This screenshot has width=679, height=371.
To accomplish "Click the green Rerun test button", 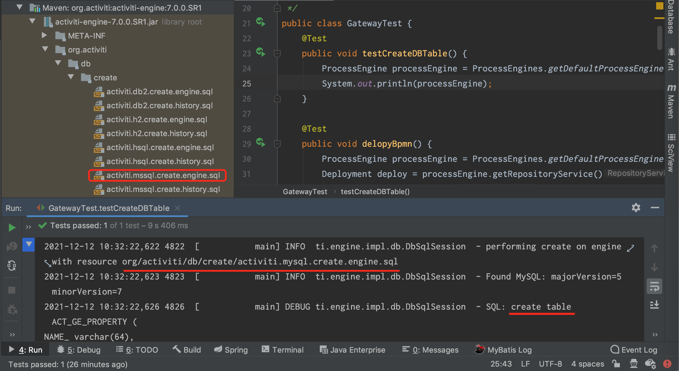I will click(x=12, y=227).
